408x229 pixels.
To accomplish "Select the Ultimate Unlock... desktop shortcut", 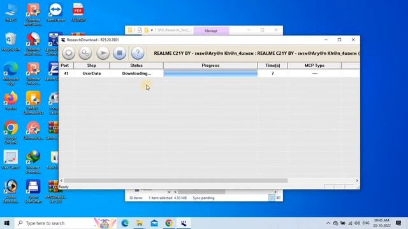I will (33, 74).
